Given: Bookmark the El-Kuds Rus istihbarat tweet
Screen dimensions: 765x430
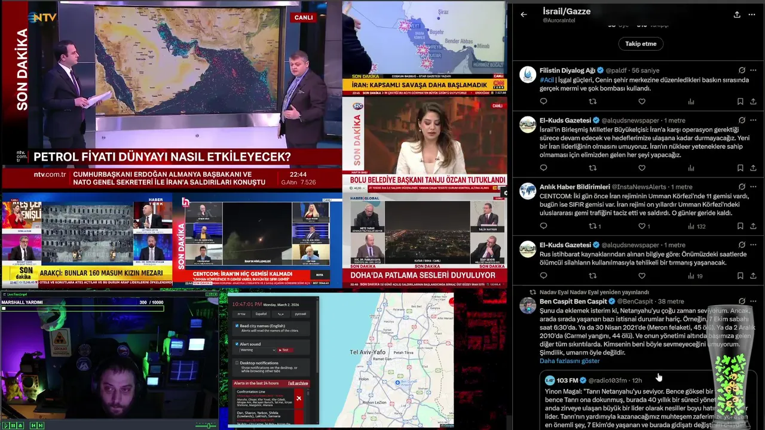Looking at the screenshot, I should [740, 276].
